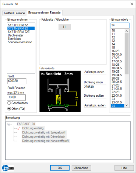Choose Dichtung zweiteilig mit Spiegelprofil option
Image resolution: width=136 pixels, height=173 pixels.
44,132
